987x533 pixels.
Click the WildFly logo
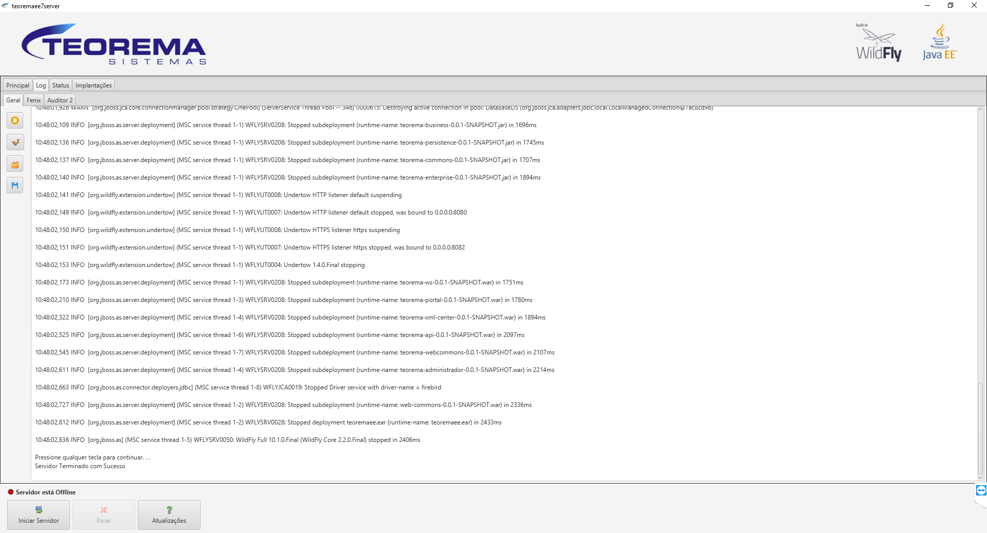879,43
